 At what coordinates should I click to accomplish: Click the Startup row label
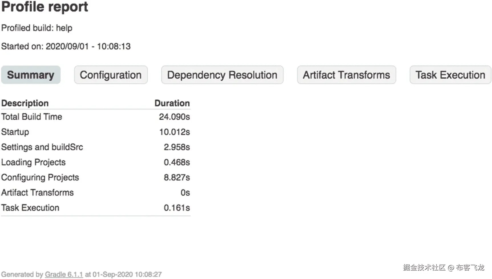coord(15,132)
